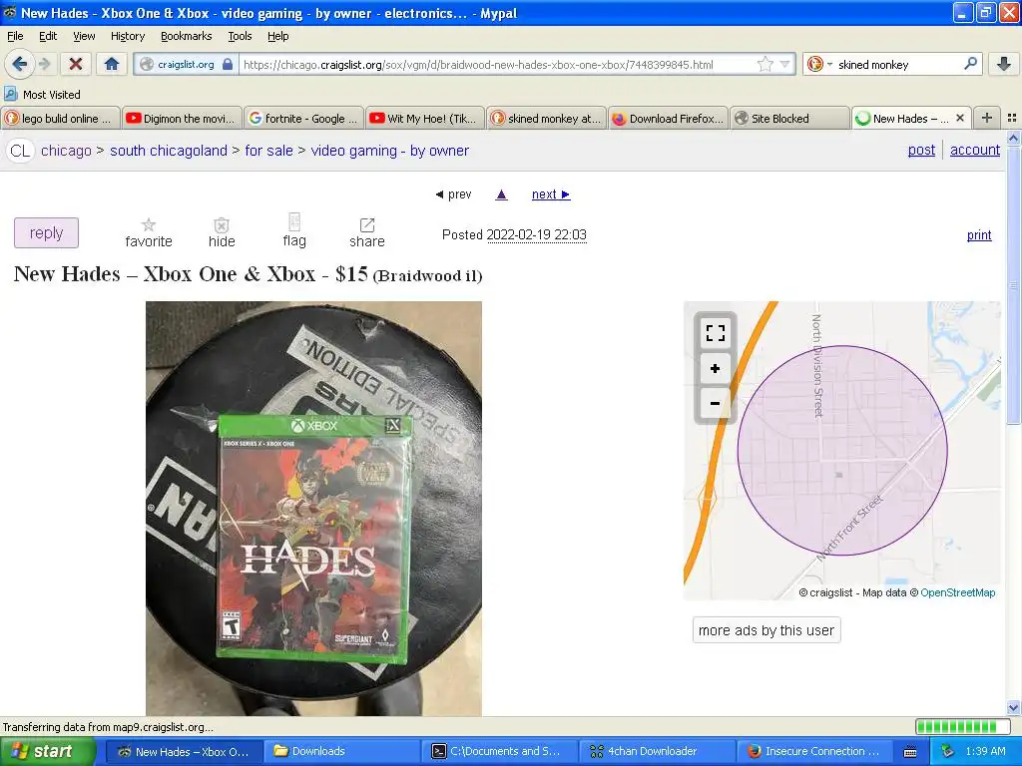Click the search magnifier icon

(970, 64)
